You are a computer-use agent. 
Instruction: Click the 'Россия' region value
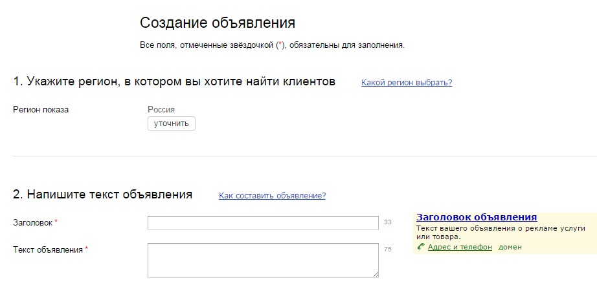click(x=161, y=110)
